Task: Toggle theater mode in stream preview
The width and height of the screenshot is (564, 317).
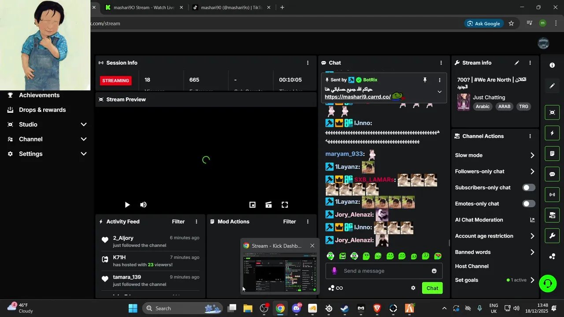Action: 268,205
